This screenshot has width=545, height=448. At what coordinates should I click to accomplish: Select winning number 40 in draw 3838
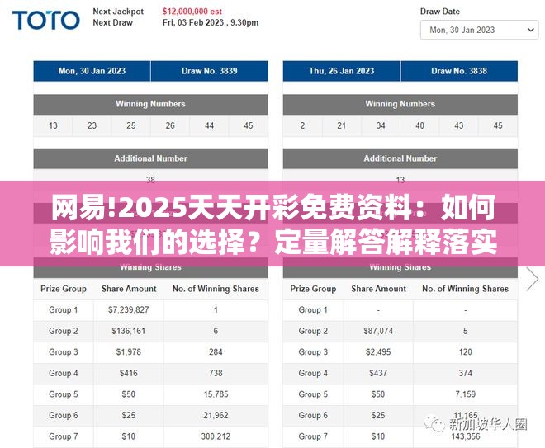419,125
